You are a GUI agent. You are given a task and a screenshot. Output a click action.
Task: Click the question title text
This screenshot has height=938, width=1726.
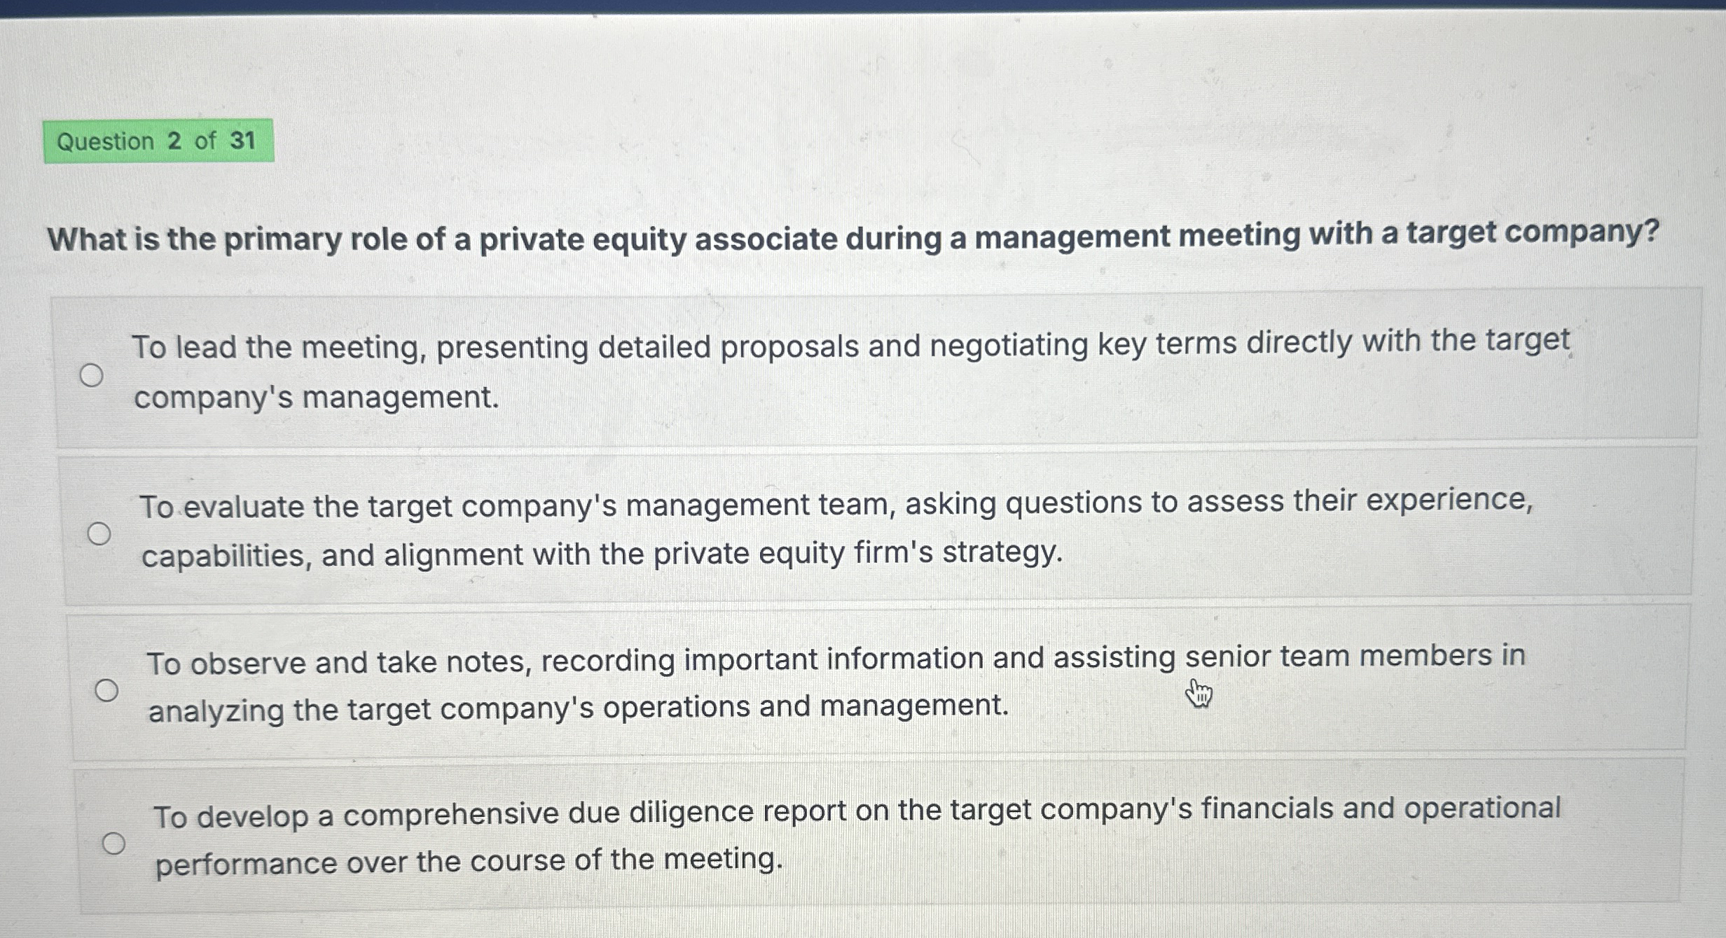coord(862,238)
